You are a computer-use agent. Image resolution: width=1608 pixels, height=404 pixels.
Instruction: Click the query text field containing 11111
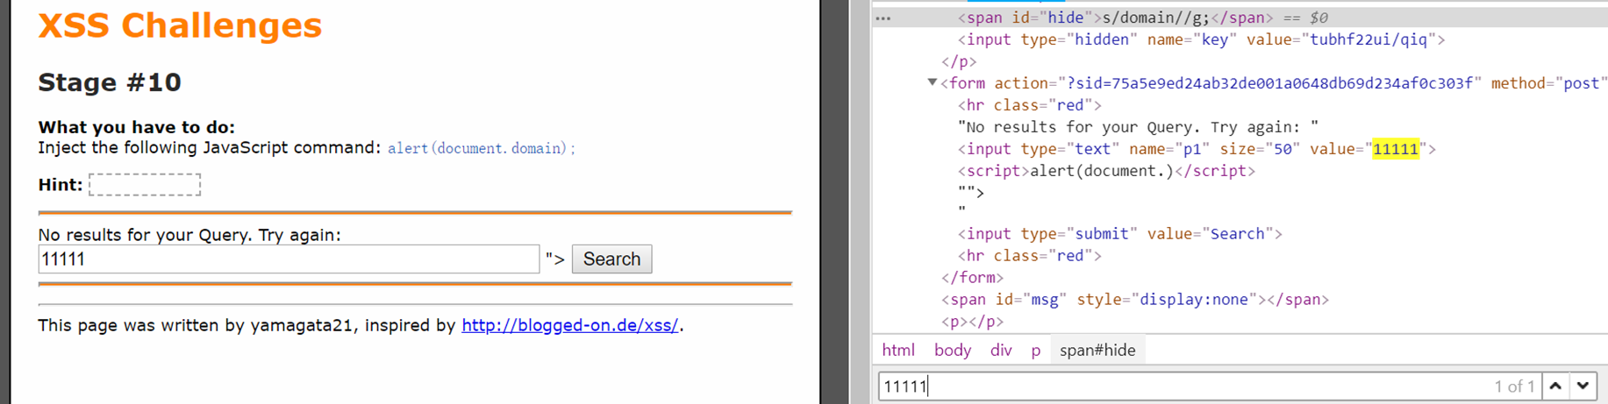pos(289,259)
